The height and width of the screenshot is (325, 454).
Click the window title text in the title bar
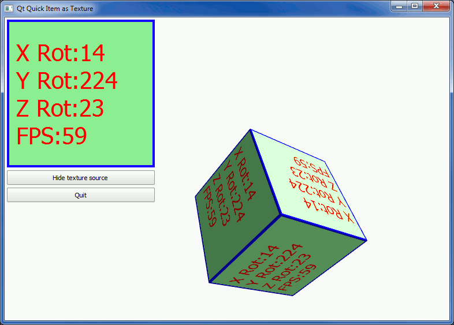click(x=55, y=9)
